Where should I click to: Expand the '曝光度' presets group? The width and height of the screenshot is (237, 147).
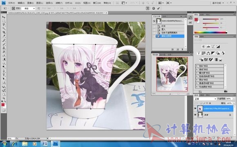point(197,73)
